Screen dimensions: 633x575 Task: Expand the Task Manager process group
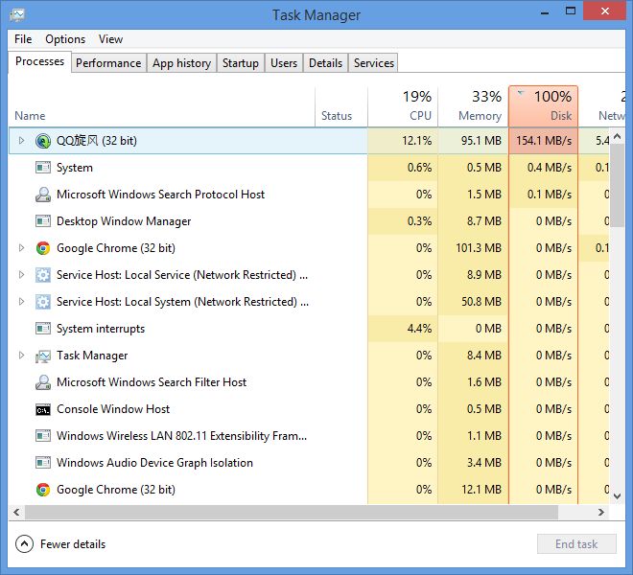click(21, 356)
